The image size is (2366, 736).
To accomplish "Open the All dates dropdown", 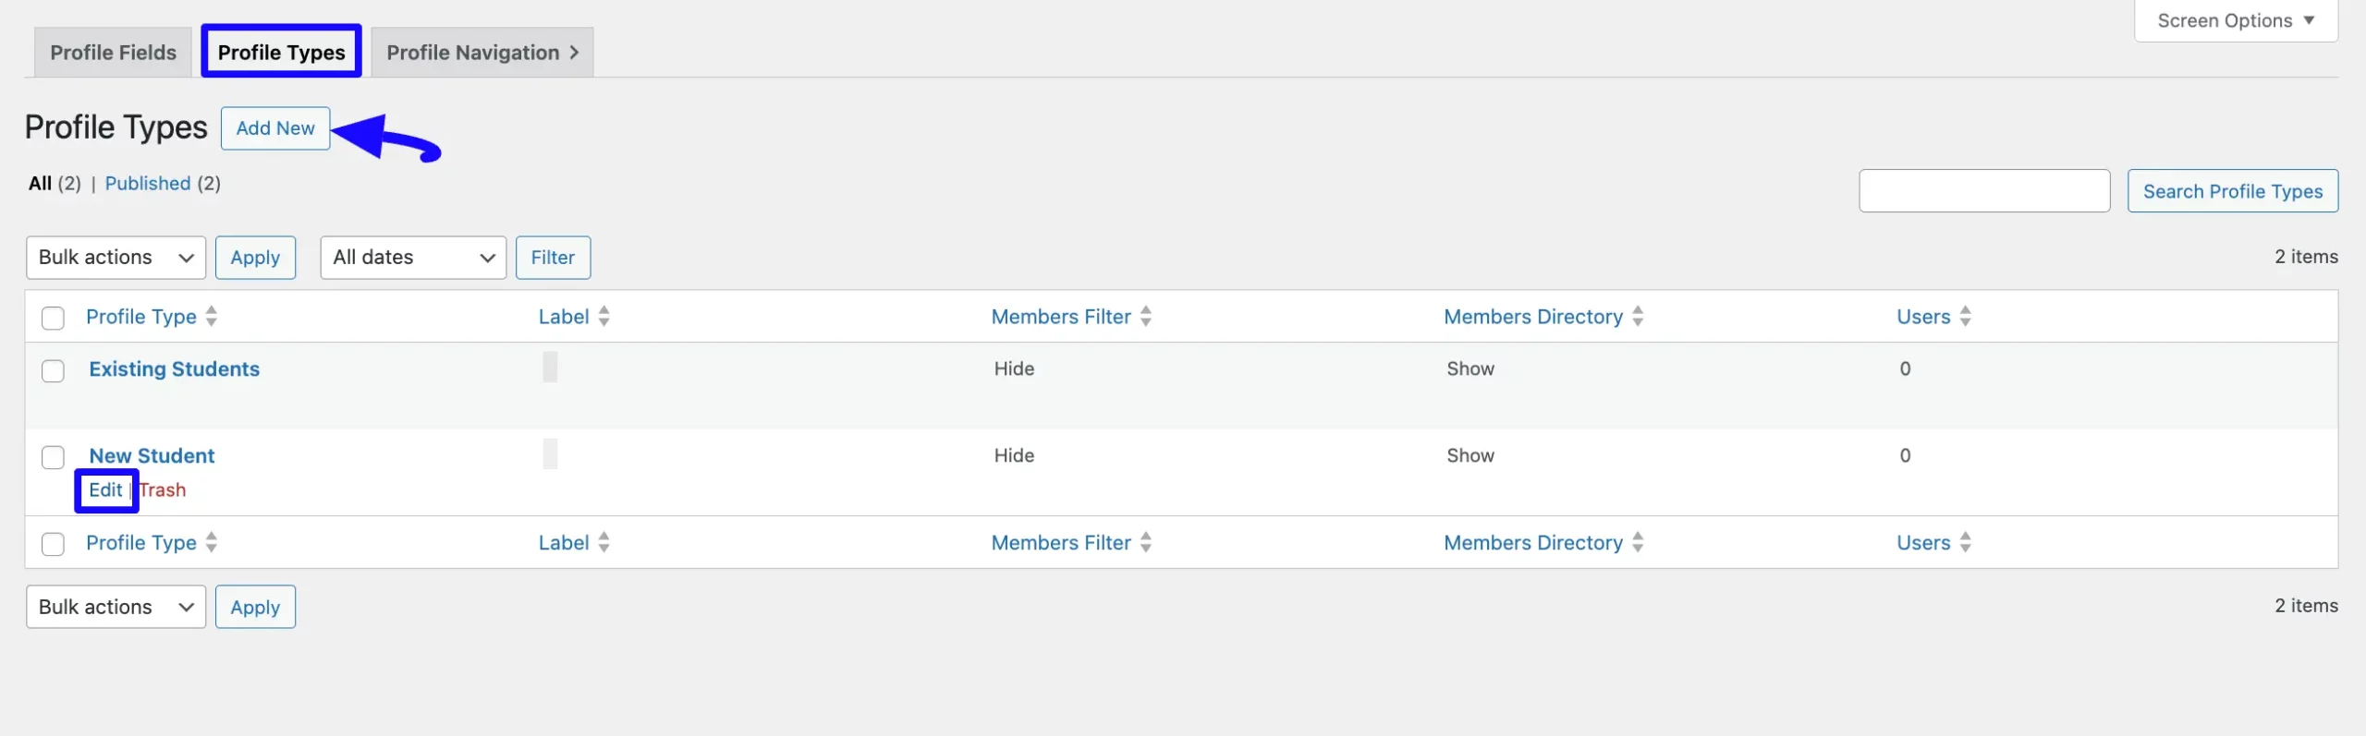I will pyautogui.click(x=413, y=258).
